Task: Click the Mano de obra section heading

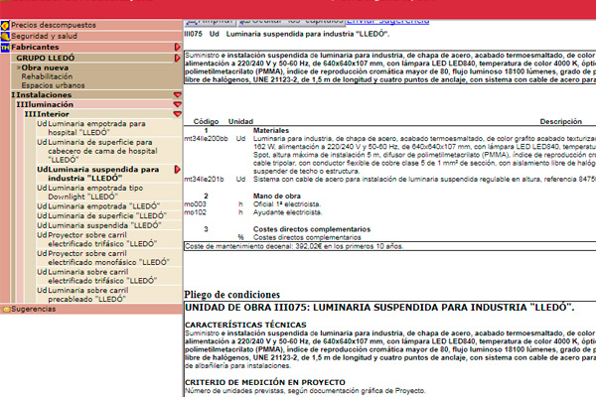Action: 277,196
